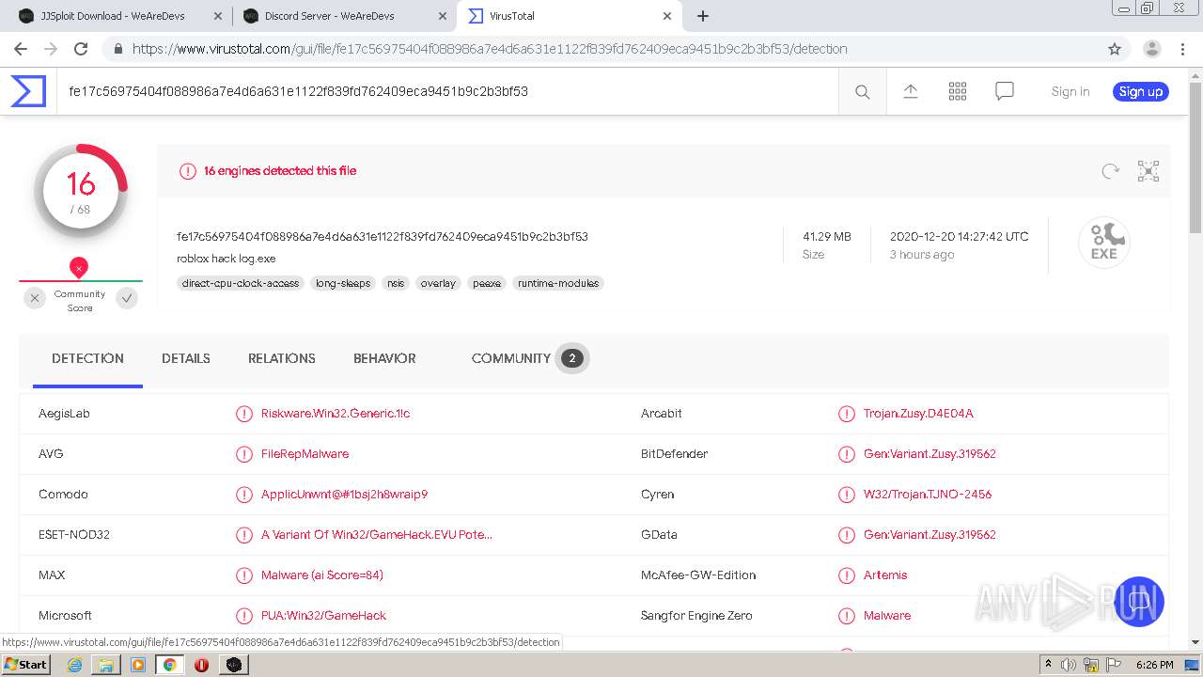The image size is (1203, 677).
Task: Click the nsis tag
Action: (x=396, y=283)
